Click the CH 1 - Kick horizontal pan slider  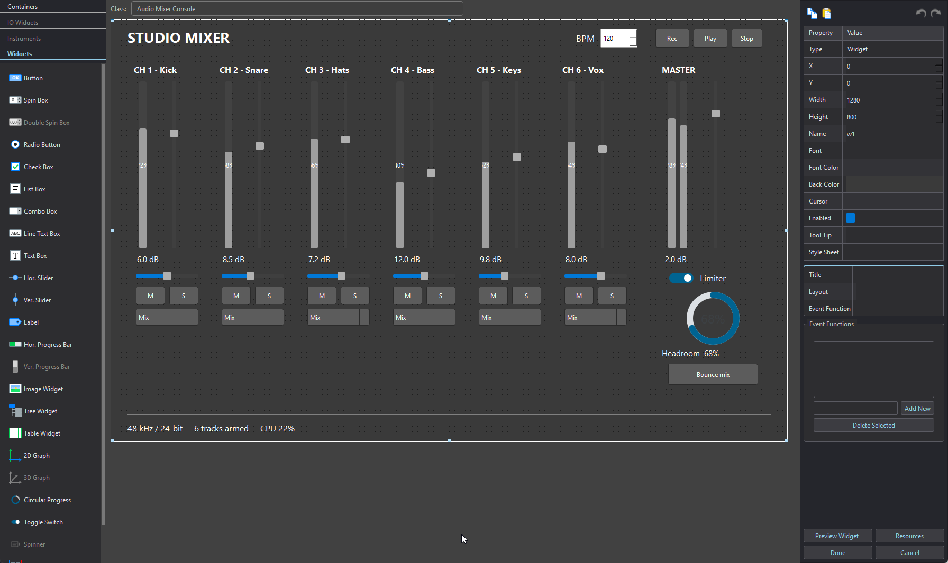click(x=167, y=276)
